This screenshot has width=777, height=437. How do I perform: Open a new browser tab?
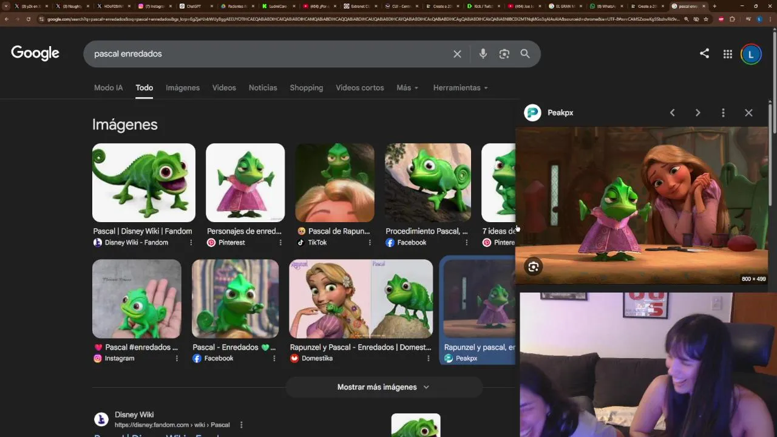pyautogui.click(x=714, y=6)
